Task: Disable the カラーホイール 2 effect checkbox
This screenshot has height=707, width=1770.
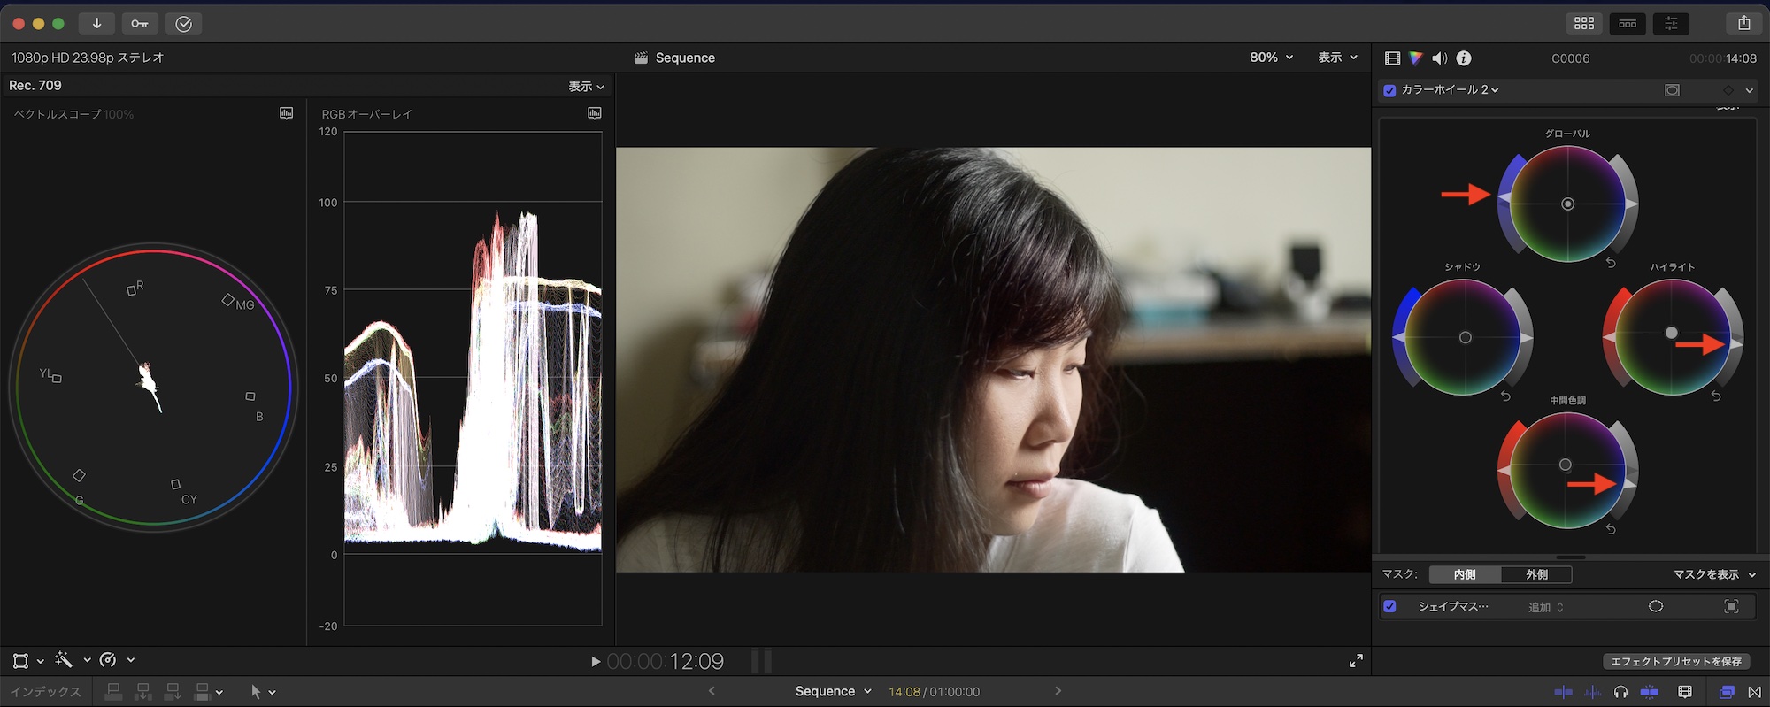Action: click(x=1389, y=90)
